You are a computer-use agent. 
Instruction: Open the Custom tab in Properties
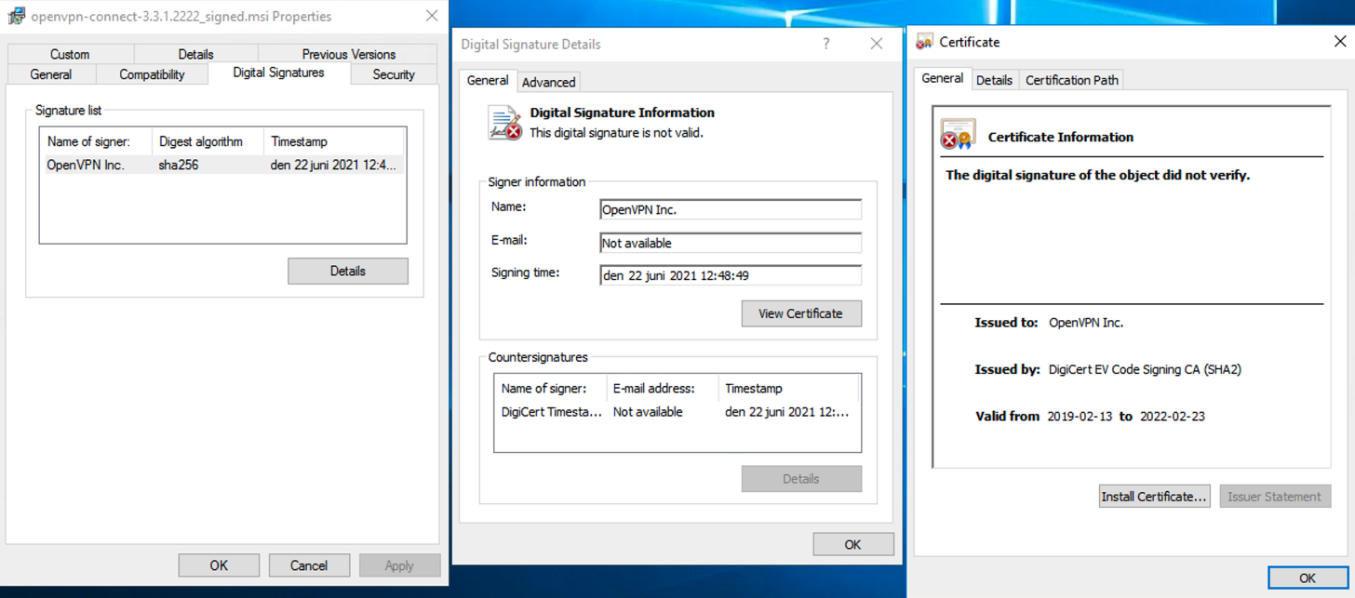(x=70, y=54)
